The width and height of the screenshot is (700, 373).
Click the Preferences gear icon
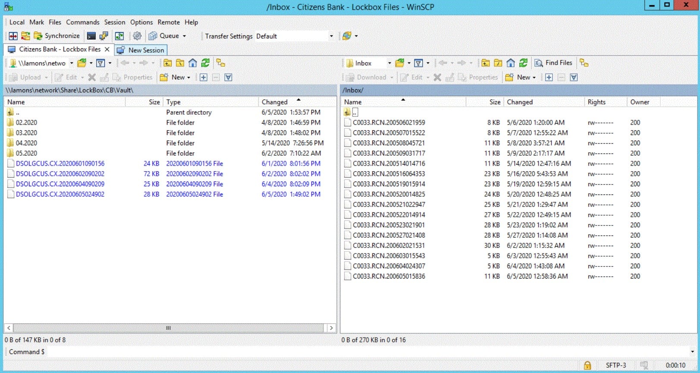pos(137,36)
